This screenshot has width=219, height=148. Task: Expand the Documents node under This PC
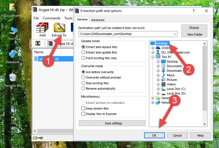[158, 66]
